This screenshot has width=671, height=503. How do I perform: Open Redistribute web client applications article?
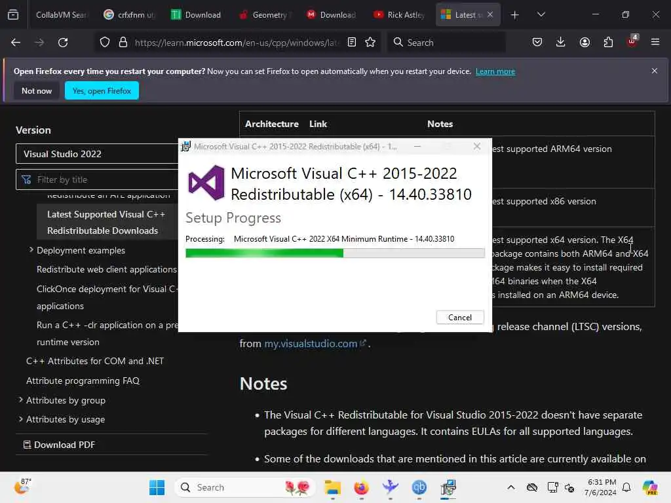107,269
